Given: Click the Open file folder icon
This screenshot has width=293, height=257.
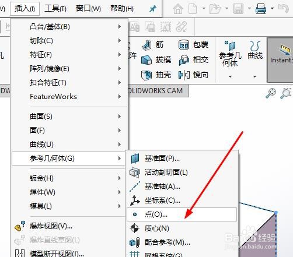Looking at the screenshot, I should (x=215, y=9).
